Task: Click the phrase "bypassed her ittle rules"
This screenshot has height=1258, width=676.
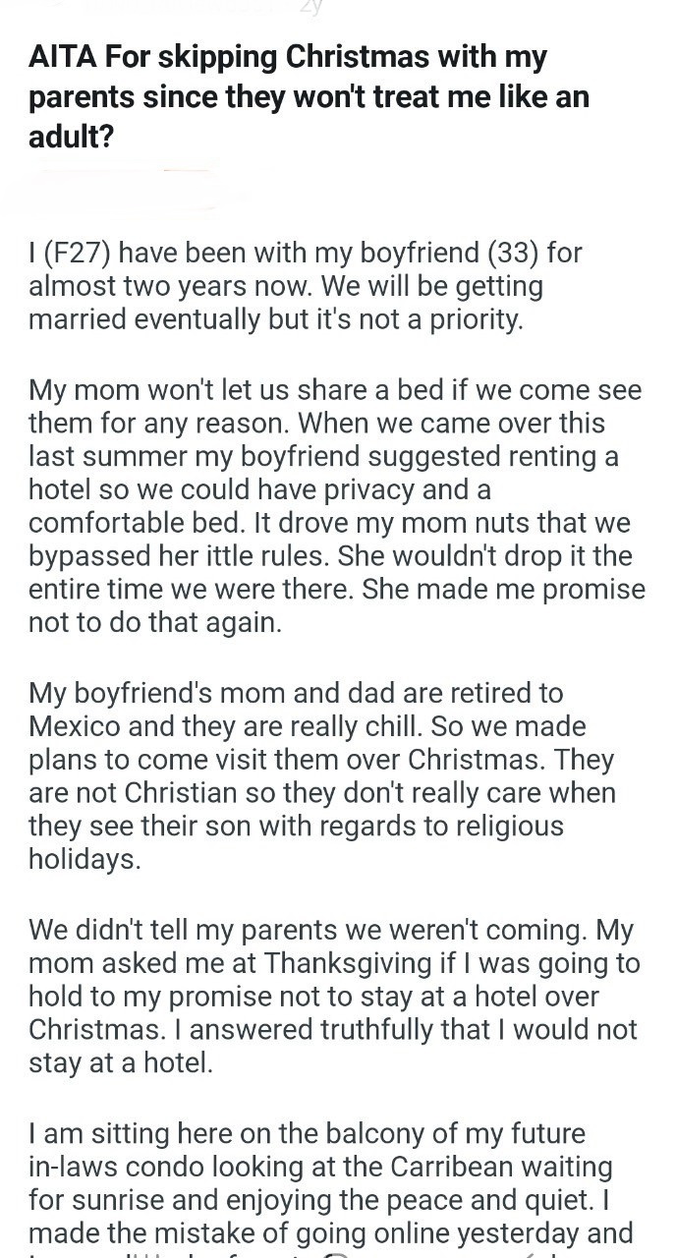Action: (x=179, y=556)
